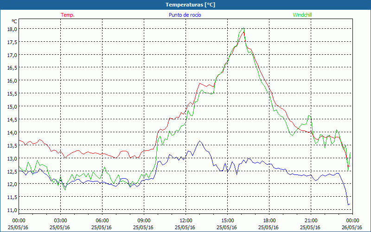Click the 11,5 y-axis value

pos(13,197)
